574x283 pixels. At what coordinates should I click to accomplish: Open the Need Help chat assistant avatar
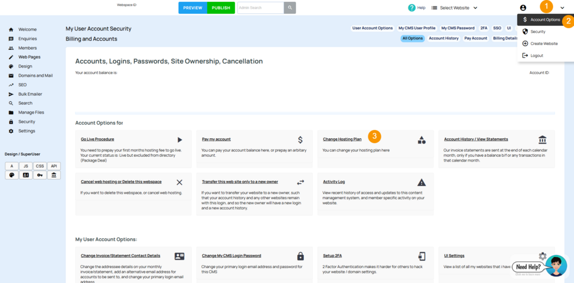pos(555,266)
